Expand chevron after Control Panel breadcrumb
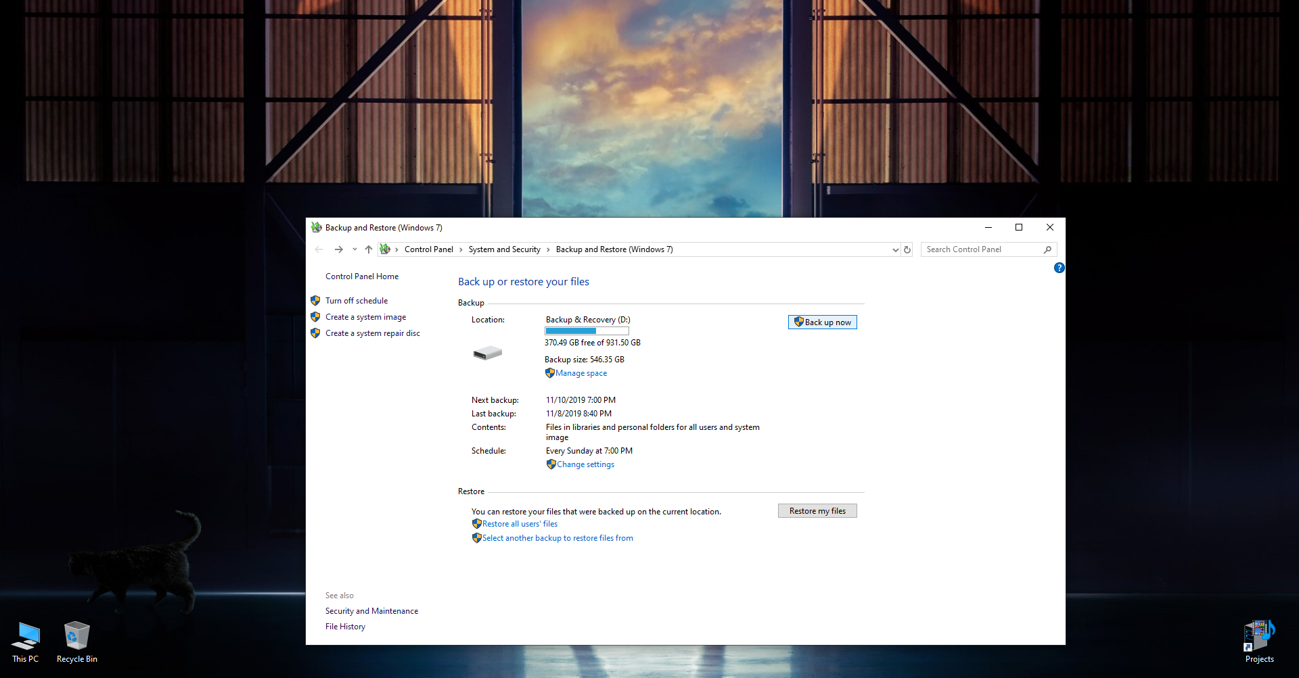 pos(461,249)
